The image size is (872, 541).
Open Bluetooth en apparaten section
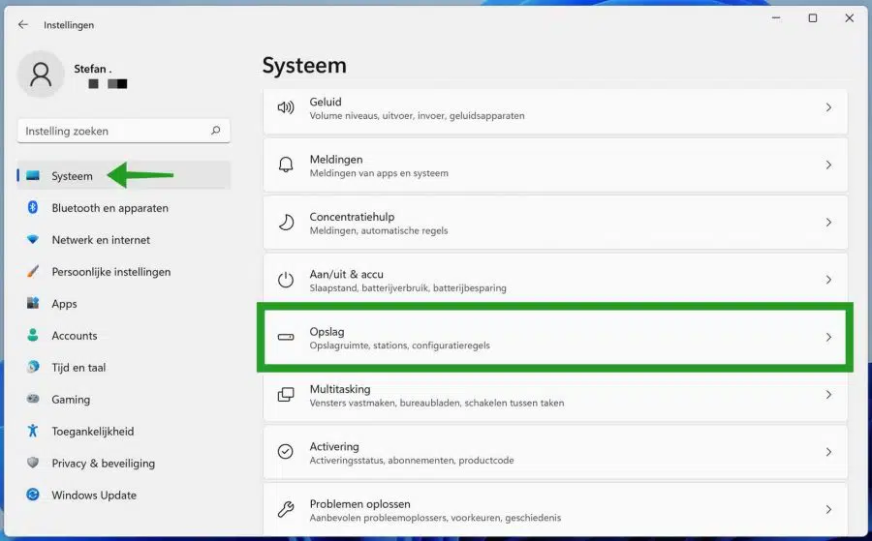pyautogui.click(x=110, y=208)
